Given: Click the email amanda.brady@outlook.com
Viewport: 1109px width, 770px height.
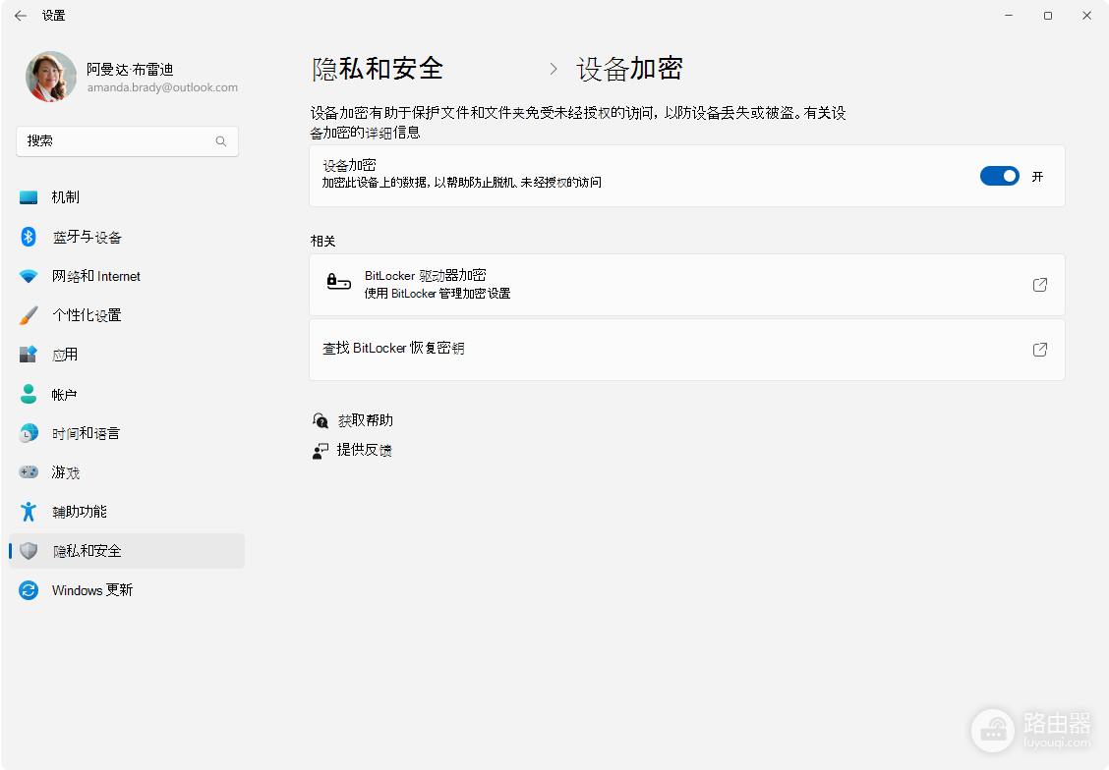Looking at the screenshot, I should pos(162,87).
